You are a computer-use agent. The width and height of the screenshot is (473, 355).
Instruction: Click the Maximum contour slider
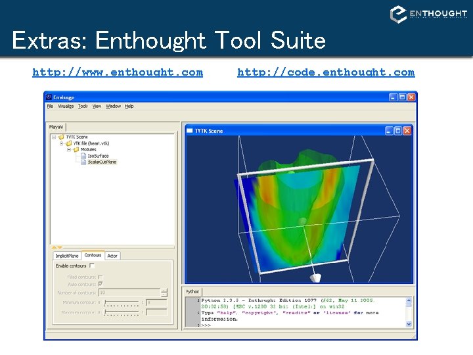point(122,312)
